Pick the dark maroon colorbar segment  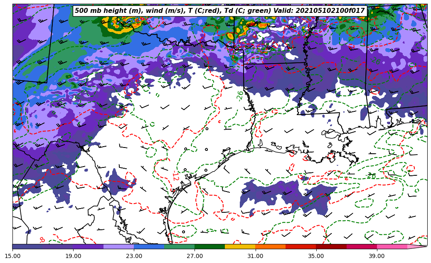coord(331,246)
